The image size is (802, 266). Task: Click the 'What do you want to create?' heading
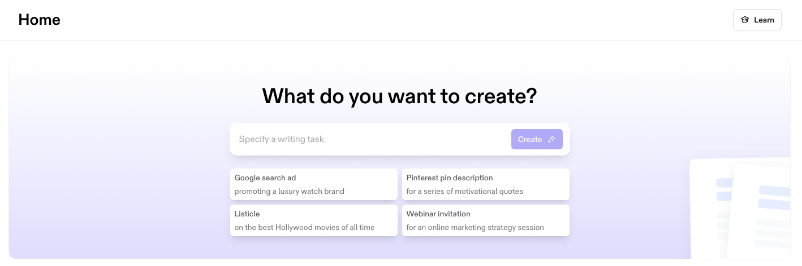click(x=399, y=96)
